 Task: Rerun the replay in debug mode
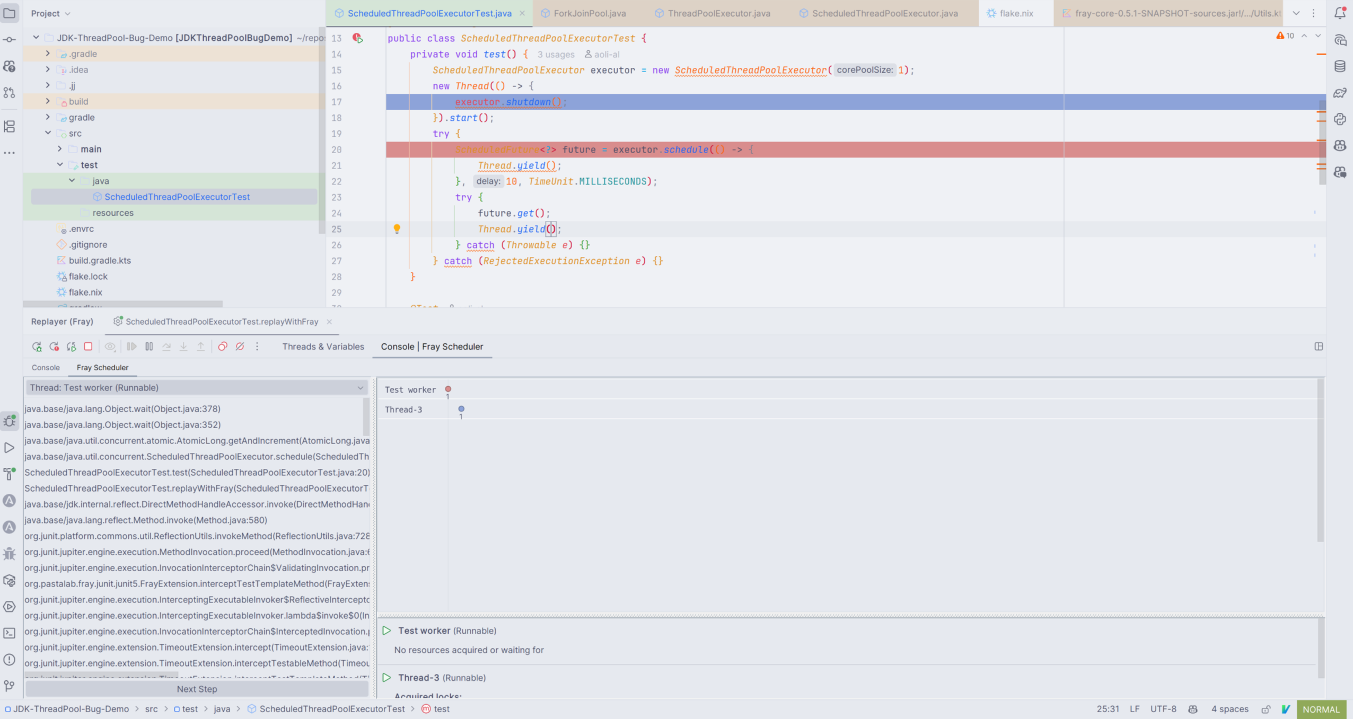click(x=37, y=347)
